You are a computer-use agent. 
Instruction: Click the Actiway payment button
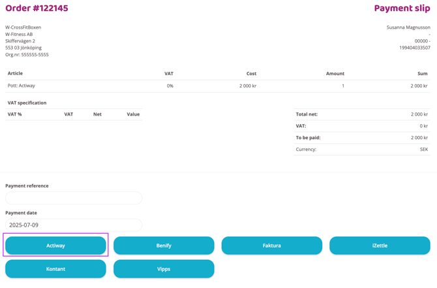(x=55, y=246)
